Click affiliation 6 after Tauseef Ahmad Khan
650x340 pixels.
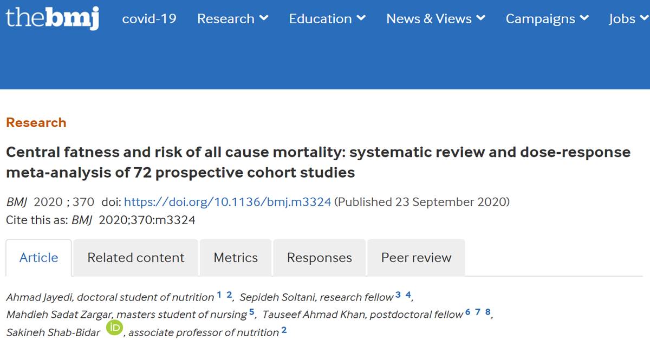(x=467, y=312)
